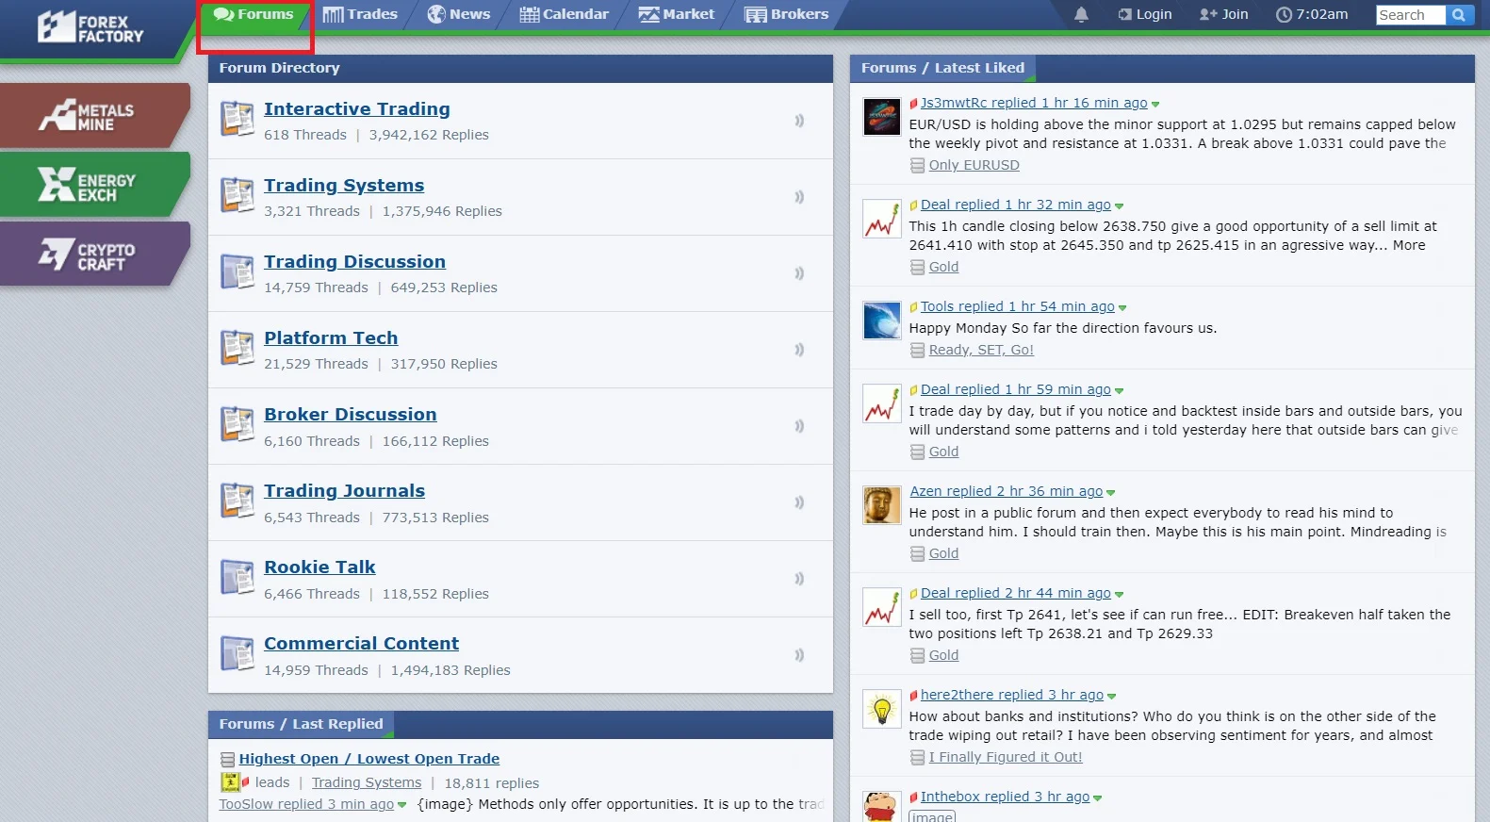
Task: Open the Interactive Trading forum link
Action: pyautogui.click(x=357, y=109)
